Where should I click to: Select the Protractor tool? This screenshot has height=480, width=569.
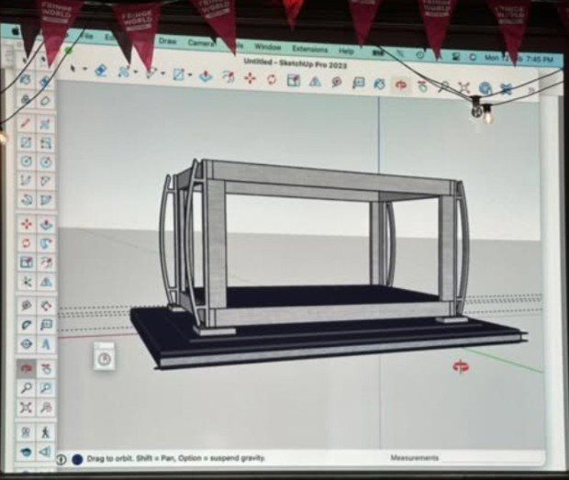pos(26,325)
